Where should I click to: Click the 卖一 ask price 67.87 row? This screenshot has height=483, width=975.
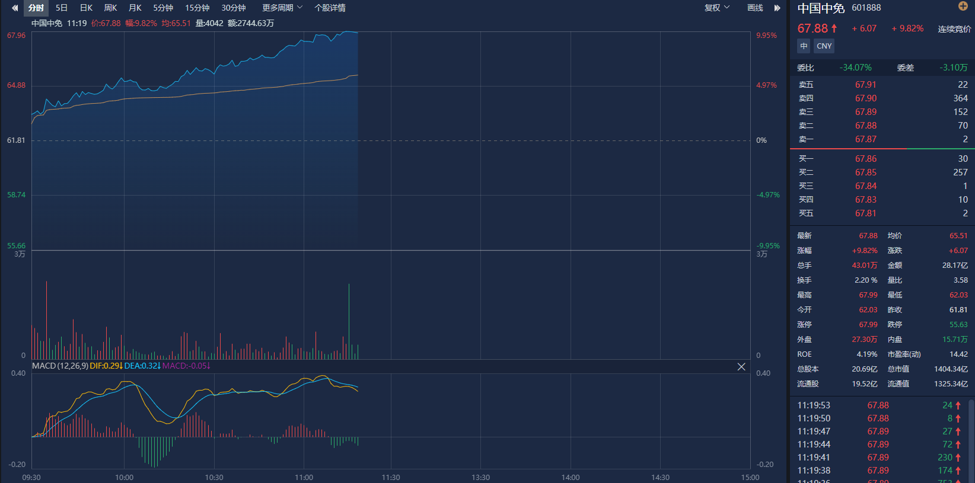point(882,139)
